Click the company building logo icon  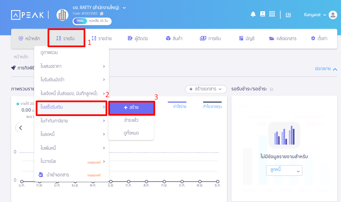click(62, 15)
